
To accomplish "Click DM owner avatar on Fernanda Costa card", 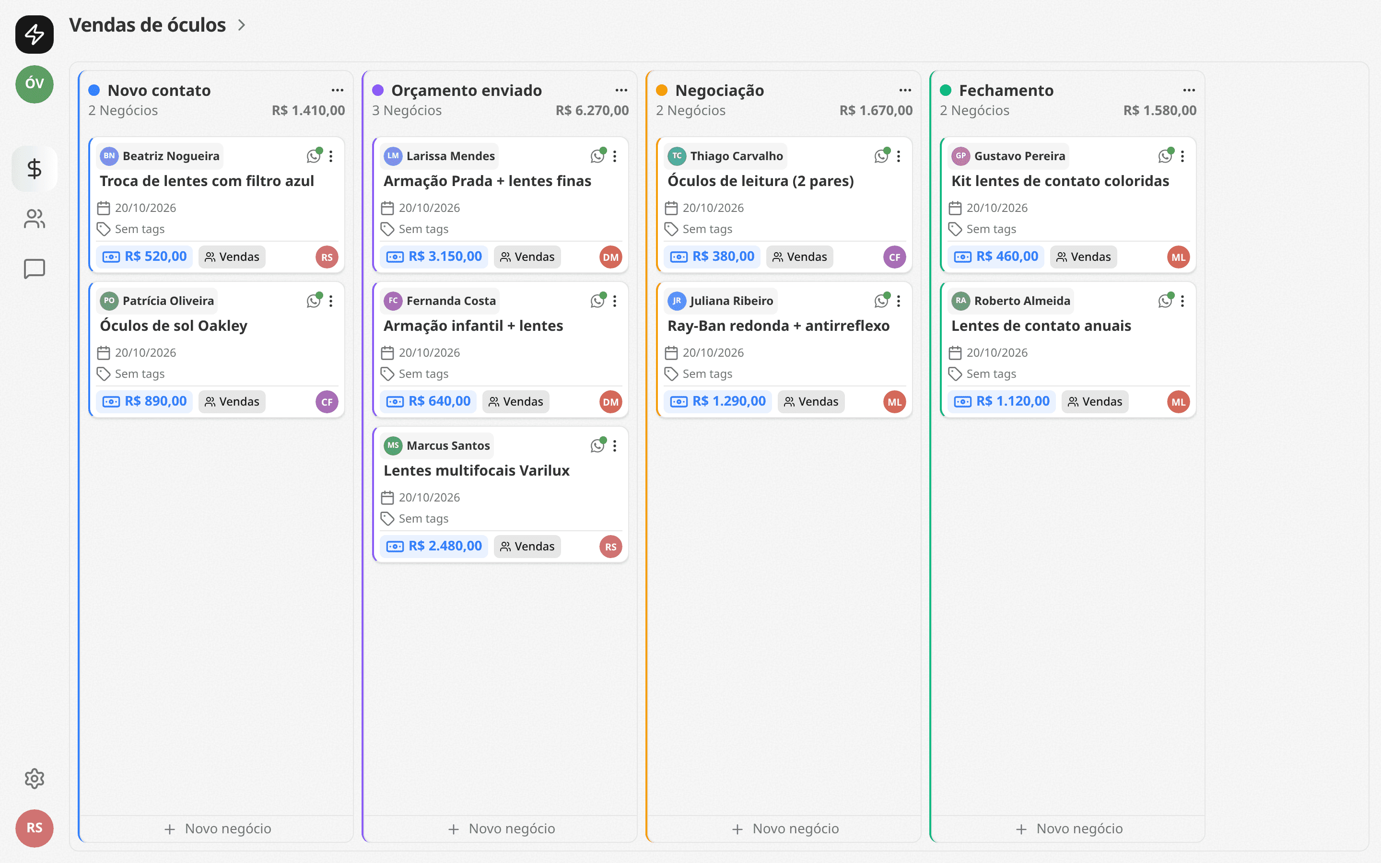I will tap(610, 402).
